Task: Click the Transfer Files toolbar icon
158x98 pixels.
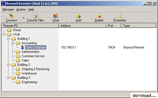Action: [x=35, y=16]
